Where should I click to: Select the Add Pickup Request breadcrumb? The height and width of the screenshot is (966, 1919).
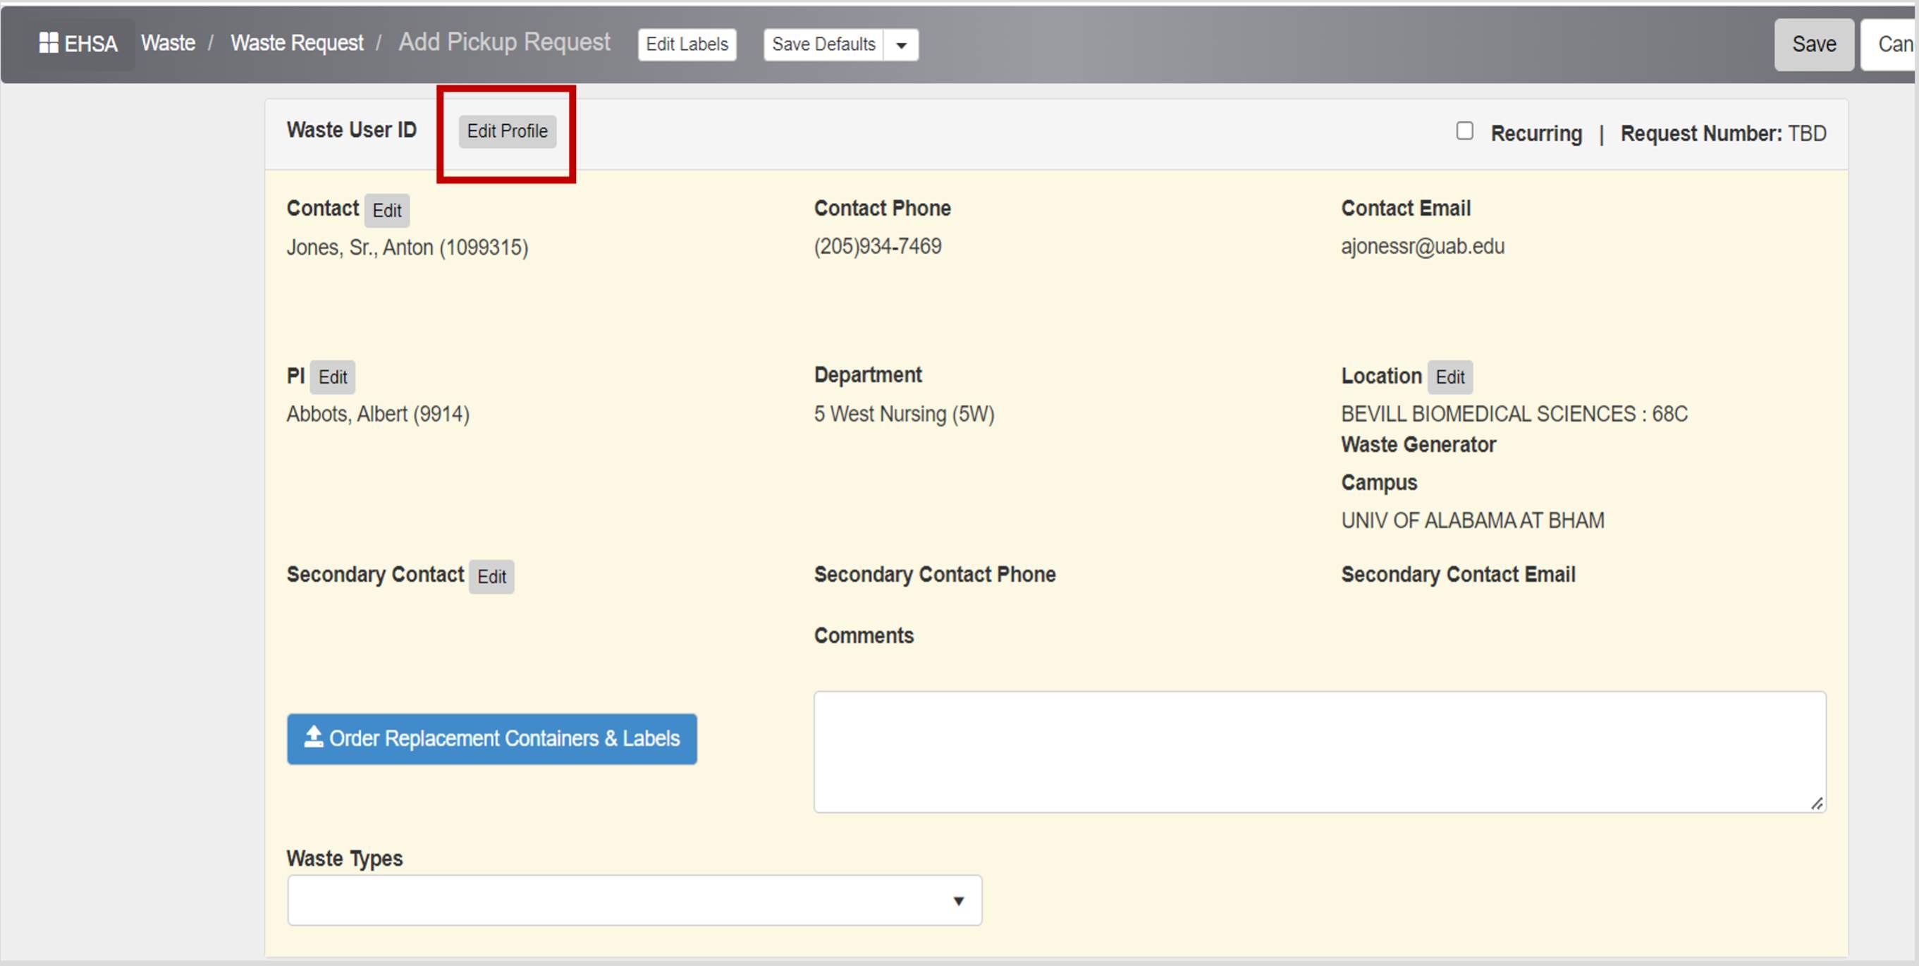(x=504, y=42)
